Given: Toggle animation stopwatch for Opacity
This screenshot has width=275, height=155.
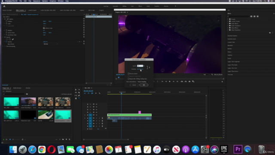Looking at the screenshot, I should (x=6, y=42).
